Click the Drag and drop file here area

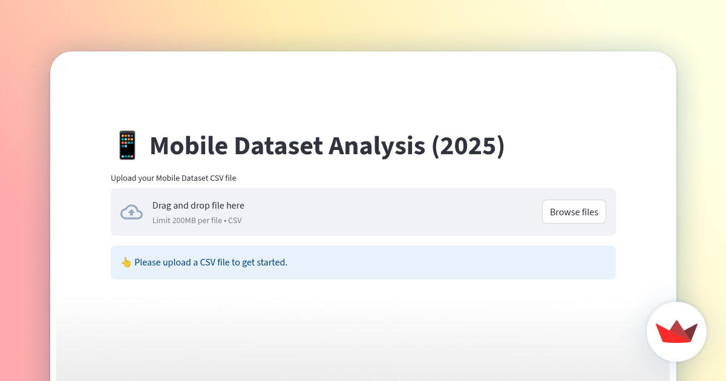tap(198, 206)
